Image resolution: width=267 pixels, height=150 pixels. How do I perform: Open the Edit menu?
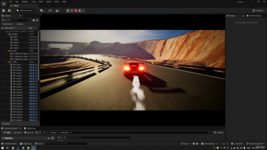click(x=17, y=2)
